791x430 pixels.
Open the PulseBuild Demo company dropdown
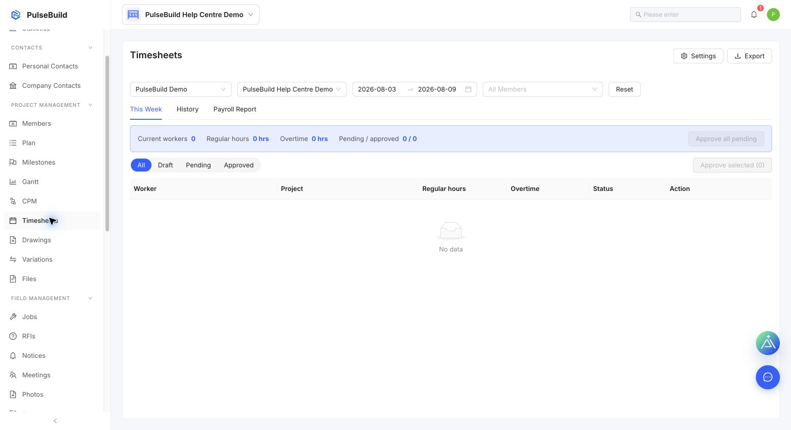(181, 89)
